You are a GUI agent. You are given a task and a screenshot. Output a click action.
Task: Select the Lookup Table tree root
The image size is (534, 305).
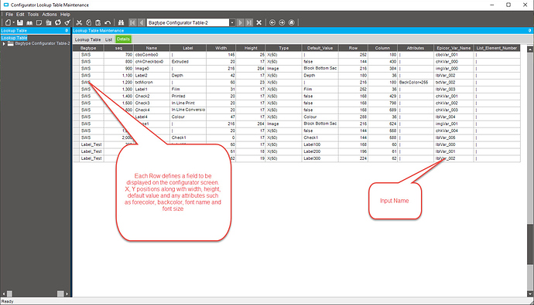click(14, 38)
